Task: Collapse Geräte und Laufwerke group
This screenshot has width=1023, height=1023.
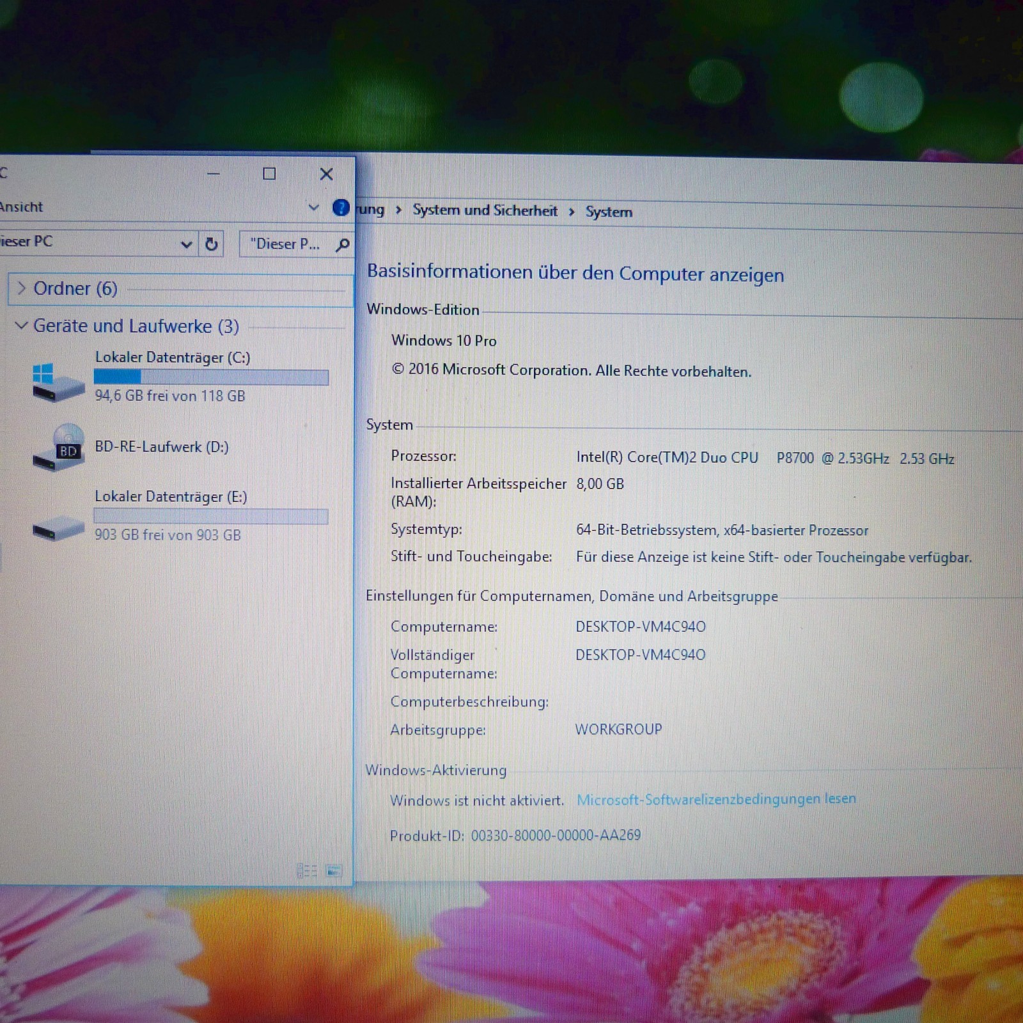Action: [21, 325]
